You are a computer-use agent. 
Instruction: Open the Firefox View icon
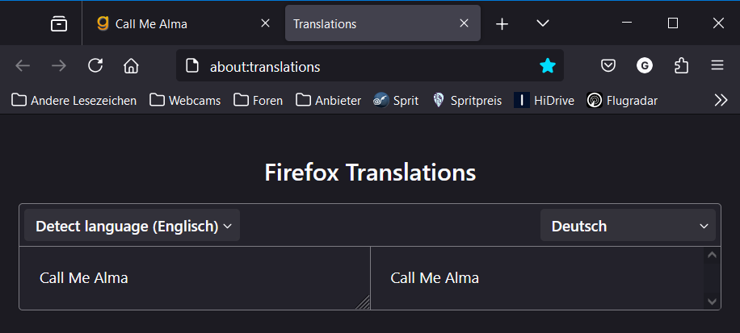[59, 24]
